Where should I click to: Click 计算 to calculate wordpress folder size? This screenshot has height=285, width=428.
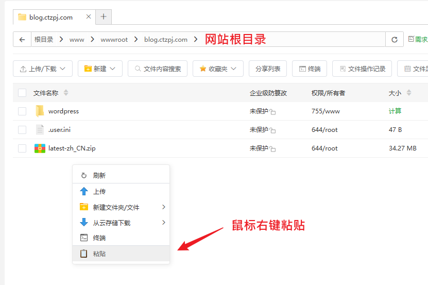(395, 111)
